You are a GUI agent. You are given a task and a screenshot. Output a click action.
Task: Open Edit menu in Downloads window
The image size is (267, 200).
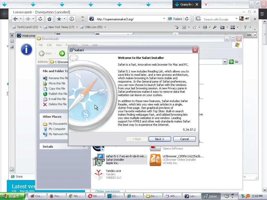click(x=49, y=45)
